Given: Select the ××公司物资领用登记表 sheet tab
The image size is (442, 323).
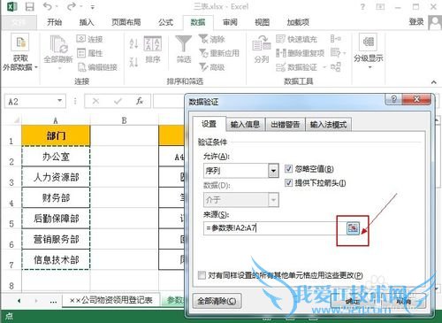Looking at the screenshot, I should [x=111, y=300].
